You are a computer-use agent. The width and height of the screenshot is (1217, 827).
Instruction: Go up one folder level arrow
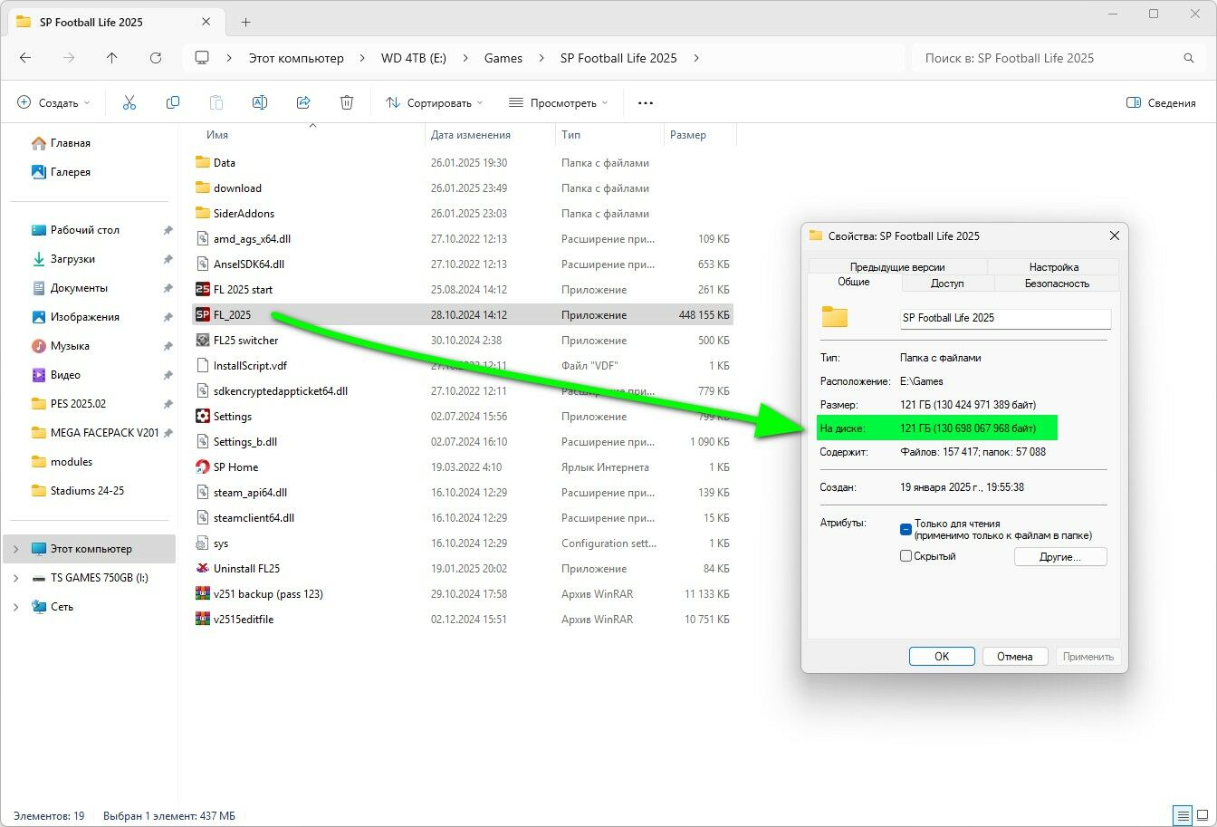tap(112, 58)
